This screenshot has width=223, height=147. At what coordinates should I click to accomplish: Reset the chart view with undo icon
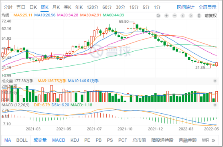click(x=158, y=16)
